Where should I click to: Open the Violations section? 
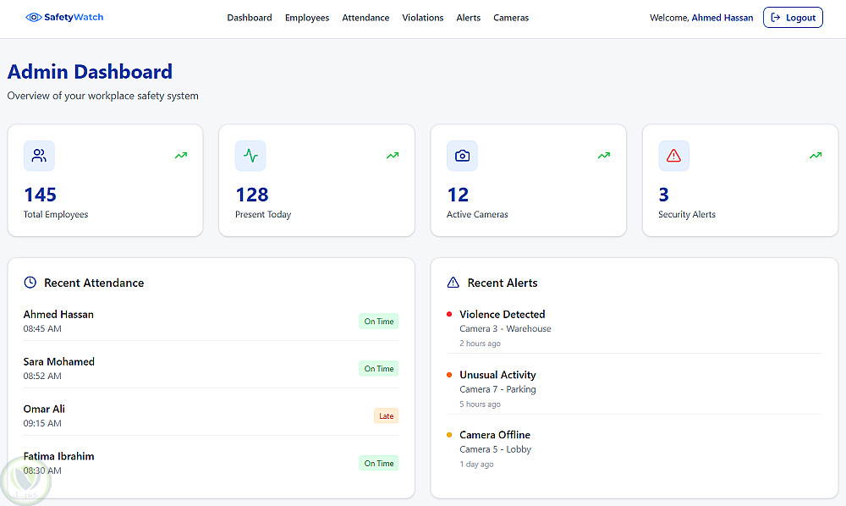click(423, 18)
